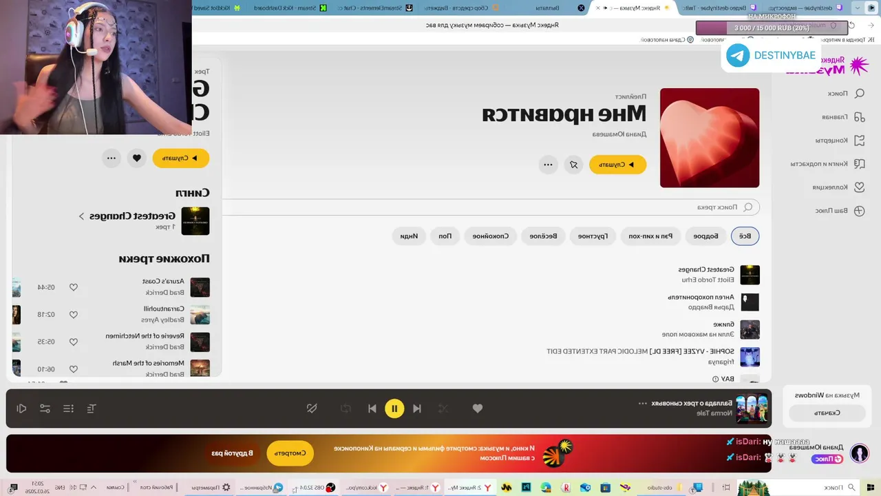
Task: Select the Бодрое filter chip
Action: click(705, 236)
